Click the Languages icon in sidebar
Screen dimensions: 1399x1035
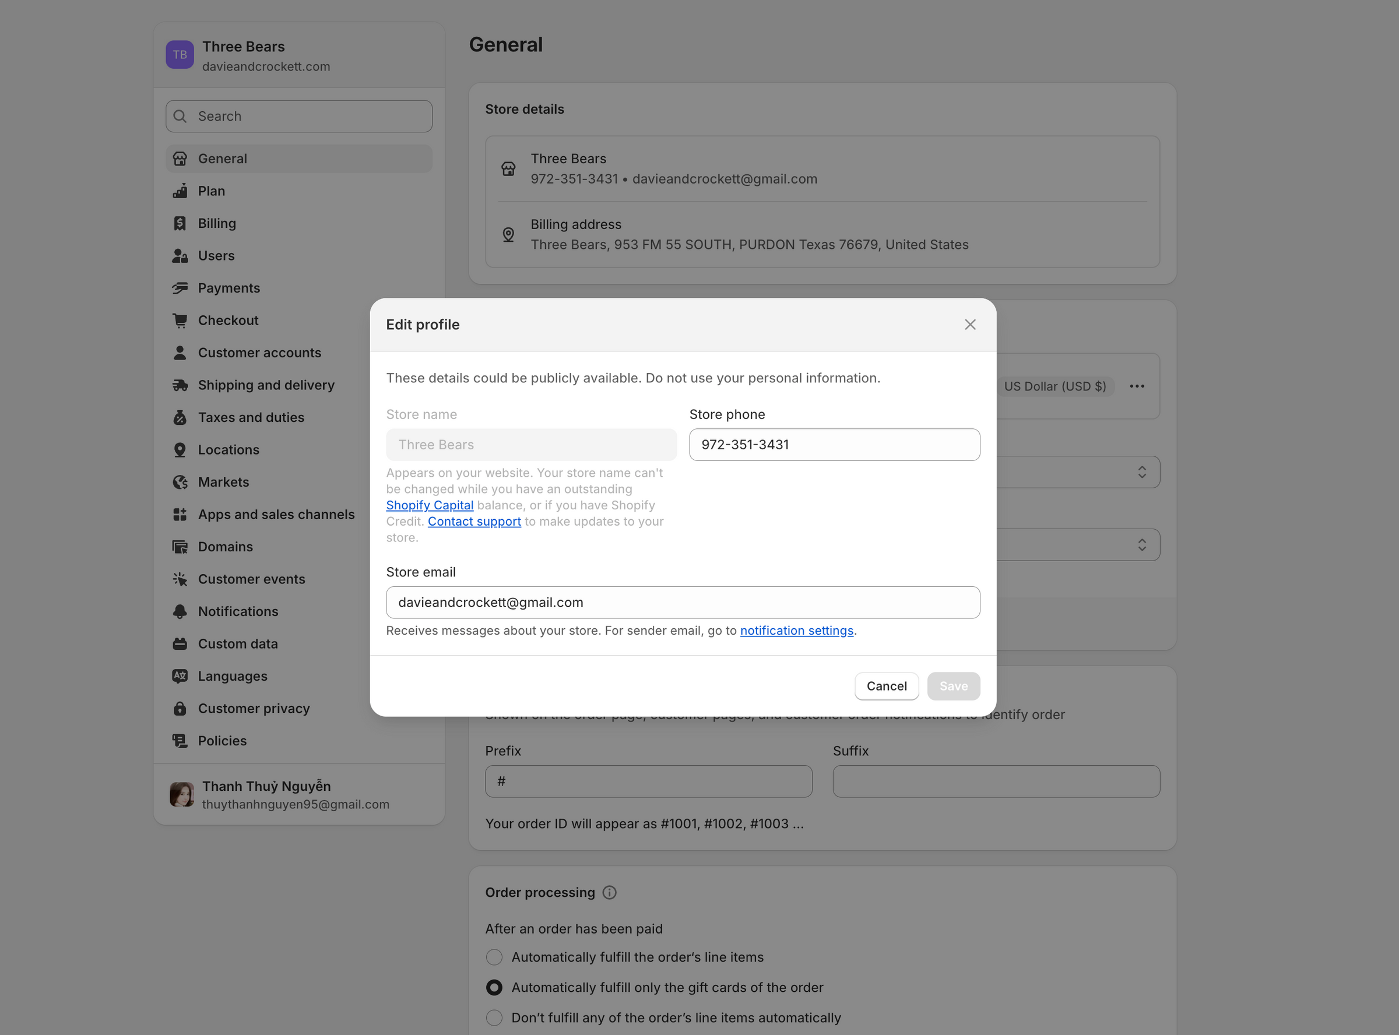[x=180, y=676]
